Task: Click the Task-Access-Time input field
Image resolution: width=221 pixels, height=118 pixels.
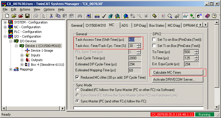Action: pyautogui.click(x=135, y=40)
